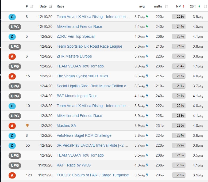Click category C badge for VeloNews Bagel KOM Challenge
Screen dimensions: 208x182
point(12,136)
